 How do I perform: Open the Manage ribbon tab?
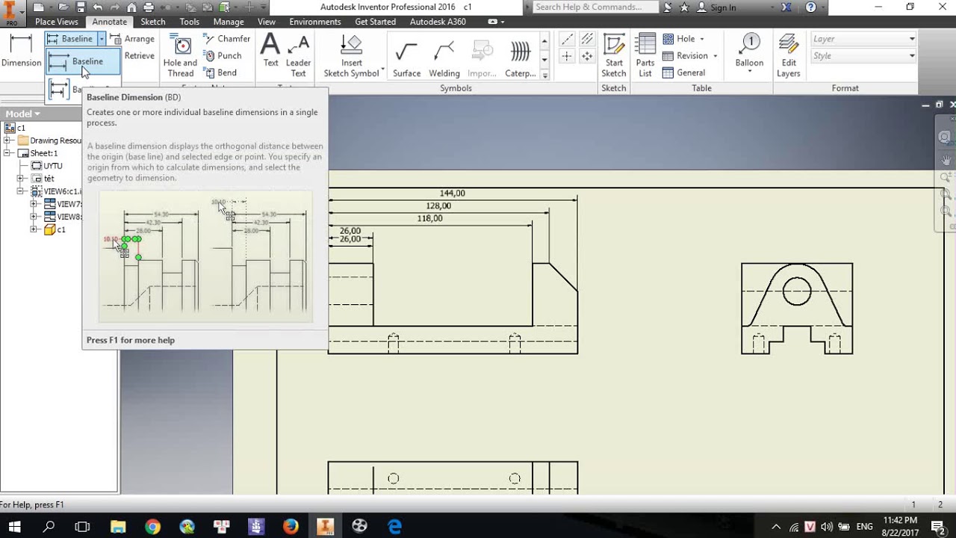point(229,22)
